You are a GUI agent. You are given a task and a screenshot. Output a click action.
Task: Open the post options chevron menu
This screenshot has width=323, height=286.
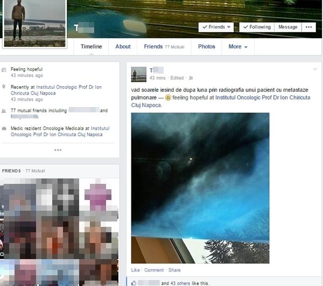click(x=315, y=70)
